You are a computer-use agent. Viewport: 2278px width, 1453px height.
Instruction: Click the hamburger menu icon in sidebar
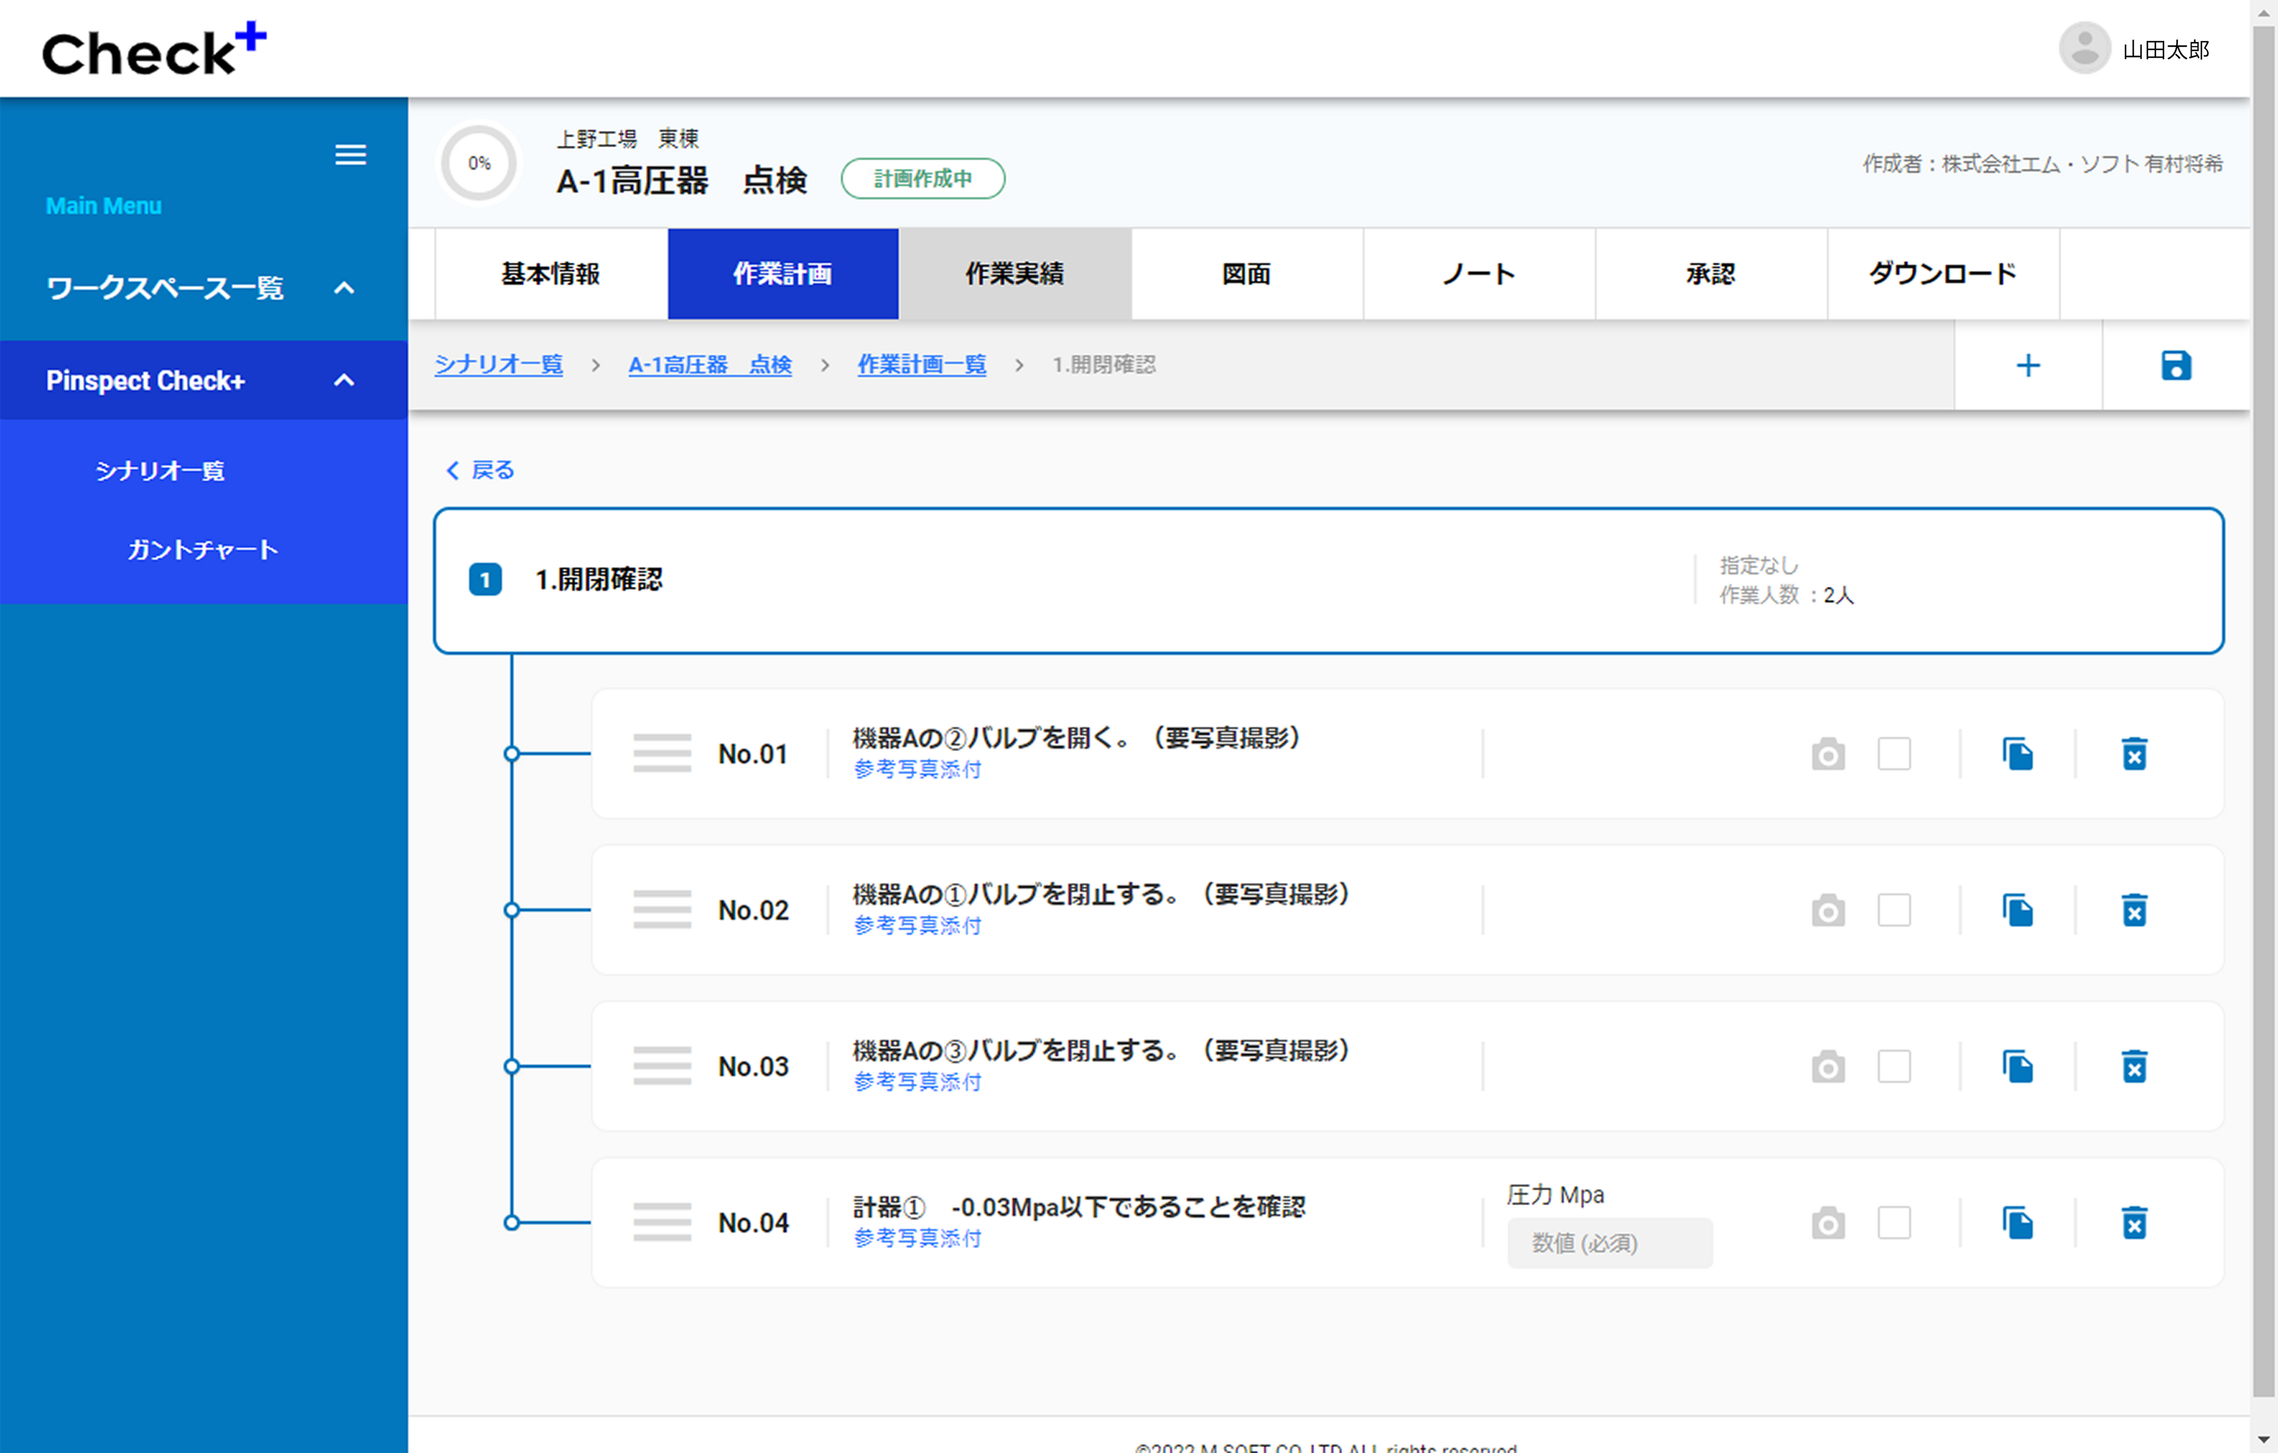[x=350, y=154]
